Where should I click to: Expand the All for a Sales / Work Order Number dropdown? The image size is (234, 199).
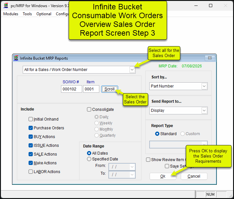tap(132, 70)
